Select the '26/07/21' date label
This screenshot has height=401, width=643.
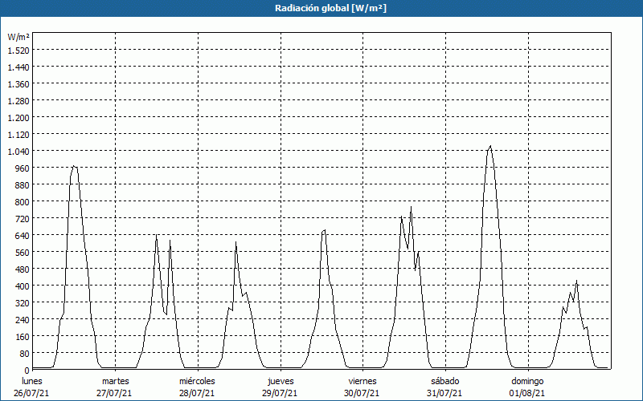coord(31,393)
